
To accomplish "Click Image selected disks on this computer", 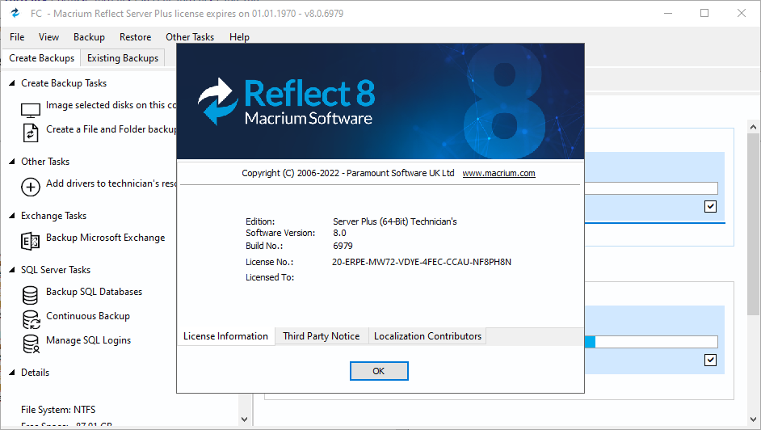I will [x=111, y=105].
